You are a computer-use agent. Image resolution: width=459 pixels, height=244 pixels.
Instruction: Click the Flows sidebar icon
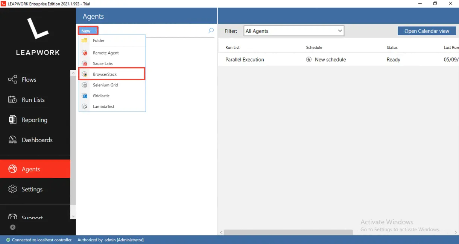tap(13, 80)
